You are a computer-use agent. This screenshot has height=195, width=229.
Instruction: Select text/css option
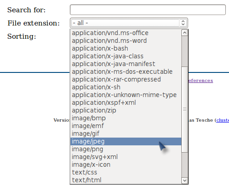pos(126,172)
